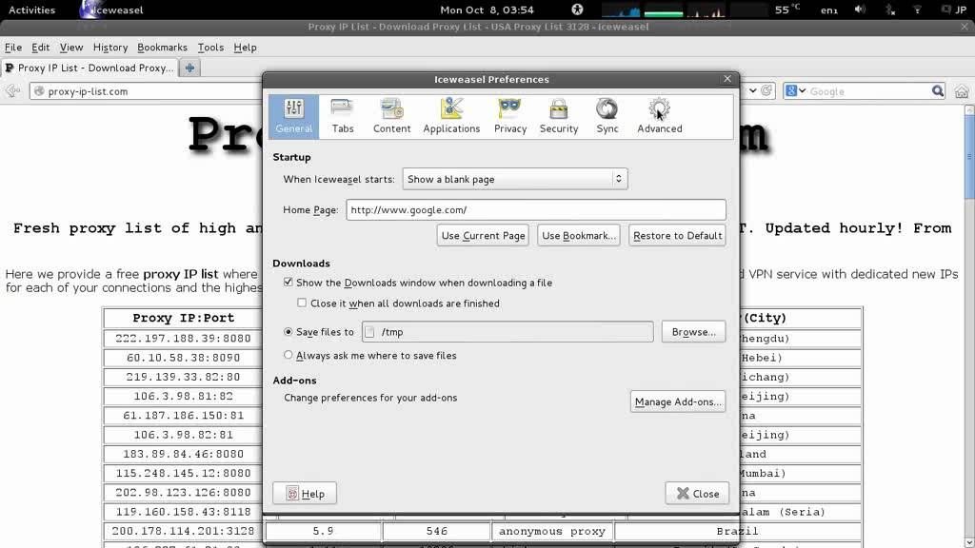Click the preferences Help button
Screen dimensions: 975x548
(305, 494)
